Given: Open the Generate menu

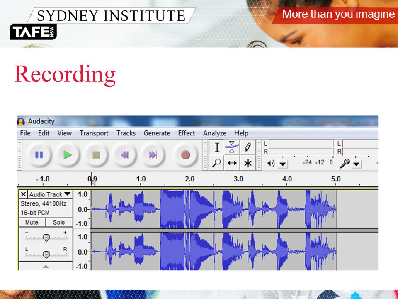Looking at the screenshot, I should (x=157, y=133).
